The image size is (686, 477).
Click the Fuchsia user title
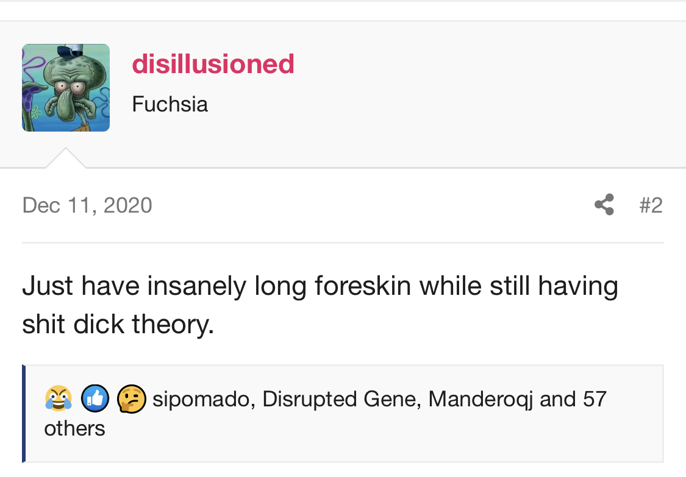click(x=170, y=104)
